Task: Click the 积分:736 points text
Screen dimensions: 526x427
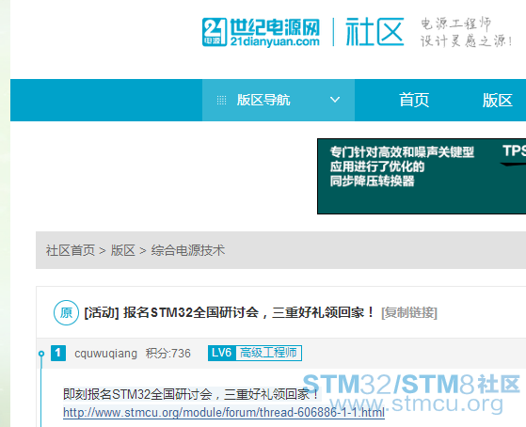Action: tap(168, 354)
